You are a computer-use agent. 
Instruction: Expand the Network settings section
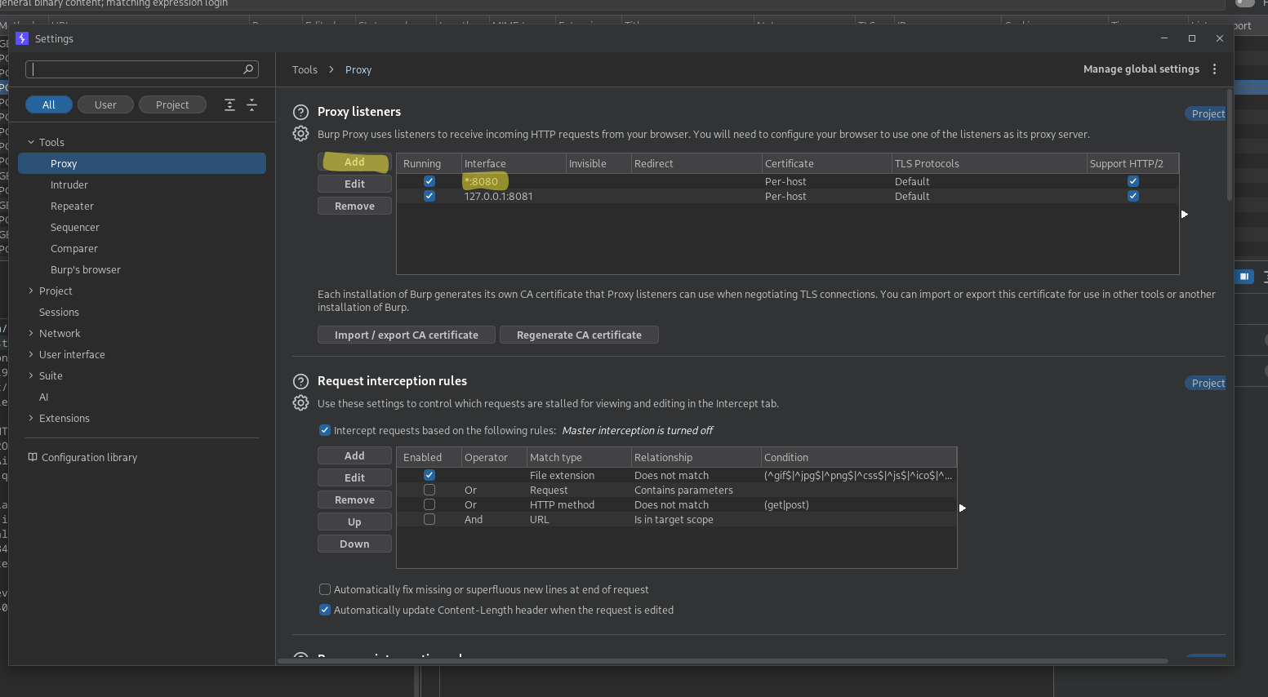(31, 333)
